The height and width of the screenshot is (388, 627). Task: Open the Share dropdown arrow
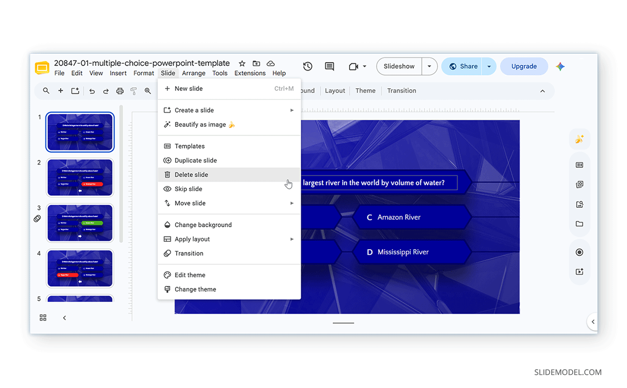coord(489,66)
